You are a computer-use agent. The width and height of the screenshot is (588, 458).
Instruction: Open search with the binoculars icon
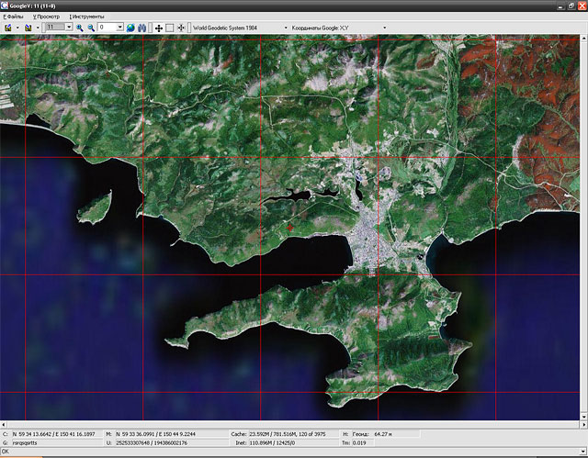[142, 28]
